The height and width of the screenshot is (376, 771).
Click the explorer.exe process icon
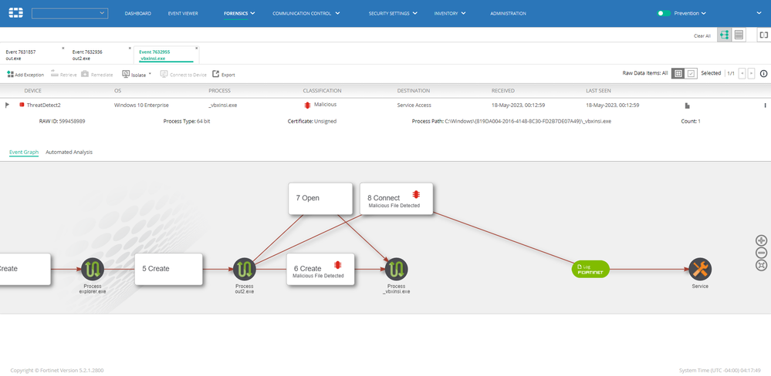(x=93, y=269)
